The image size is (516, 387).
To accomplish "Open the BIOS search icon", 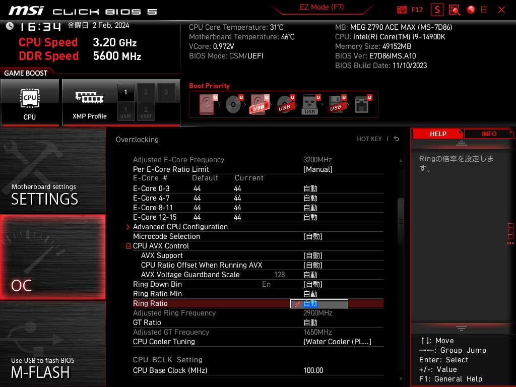I will pos(455,10).
